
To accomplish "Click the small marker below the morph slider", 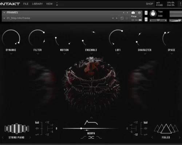I will point(87,130).
